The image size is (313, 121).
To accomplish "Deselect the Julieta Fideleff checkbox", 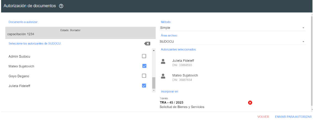I will click(144, 86).
